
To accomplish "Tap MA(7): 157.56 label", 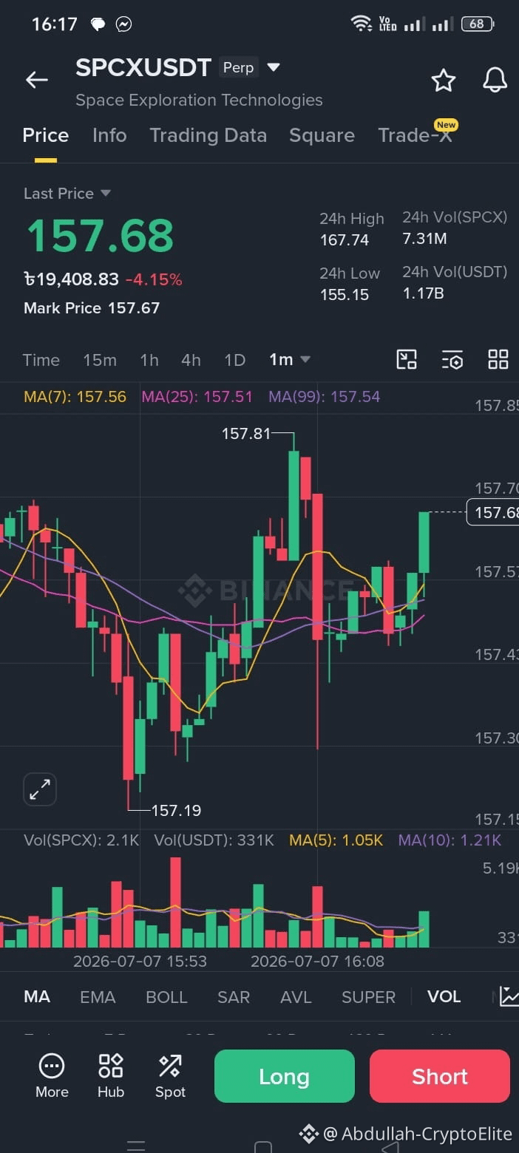I will (75, 396).
